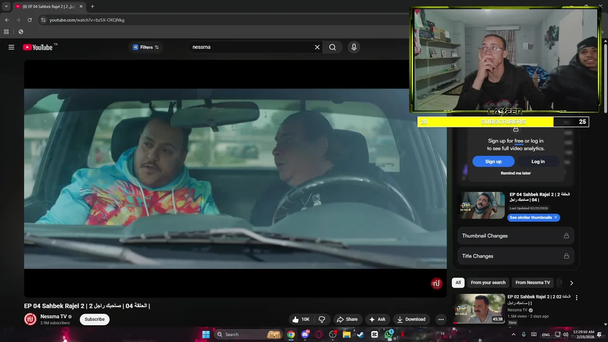This screenshot has height=342, width=608.
Task: Open the YouTube guide hamburger menu
Action: tap(11, 47)
